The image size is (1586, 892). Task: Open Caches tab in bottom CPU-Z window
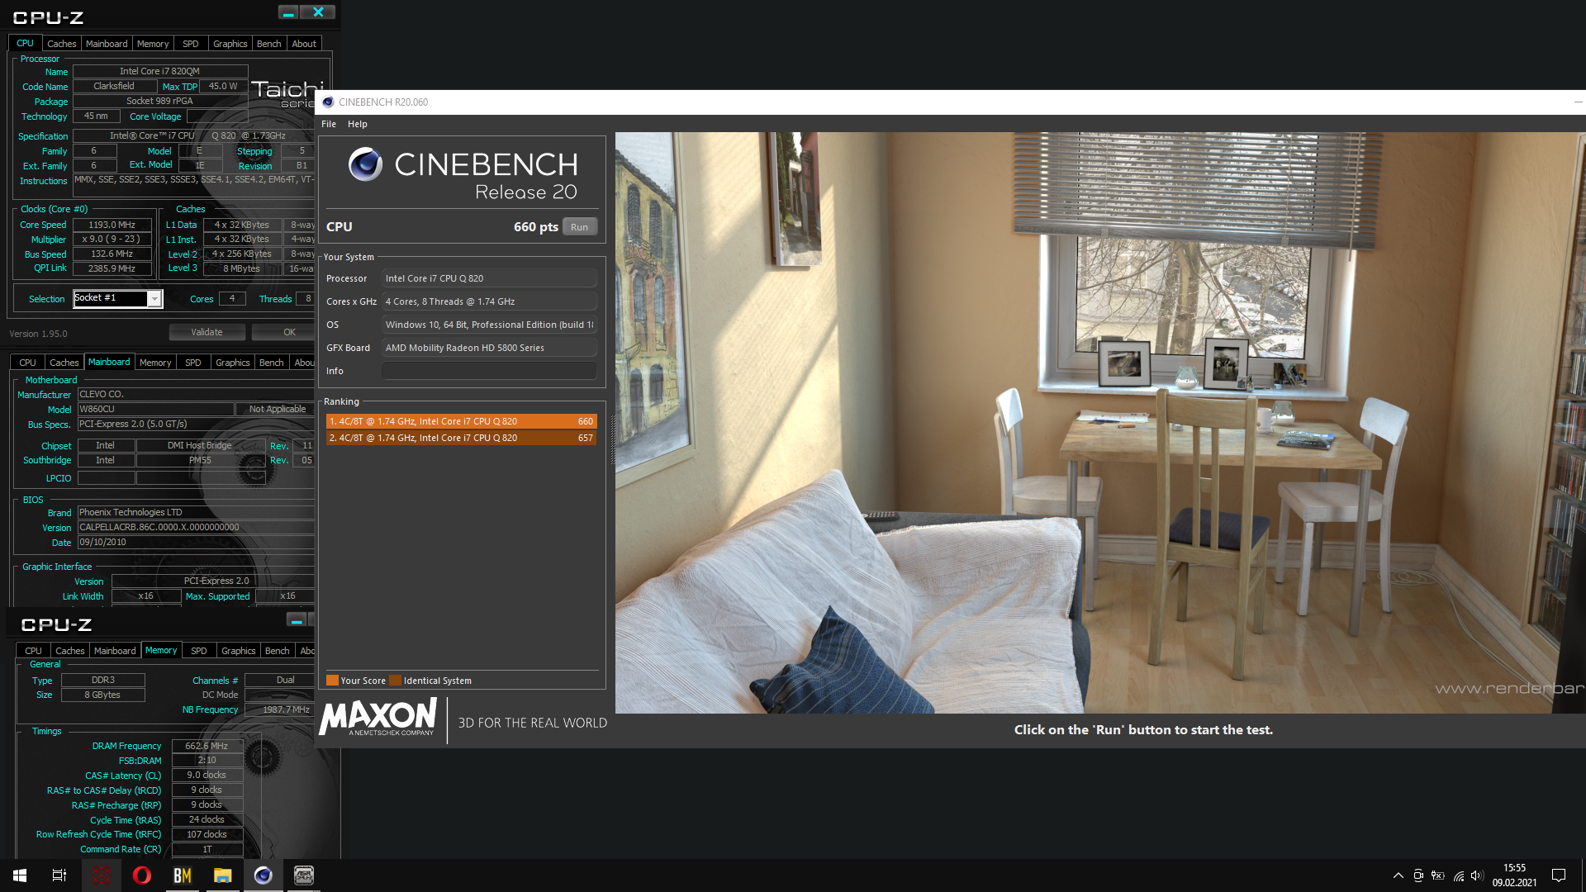(x=70, y=651)
